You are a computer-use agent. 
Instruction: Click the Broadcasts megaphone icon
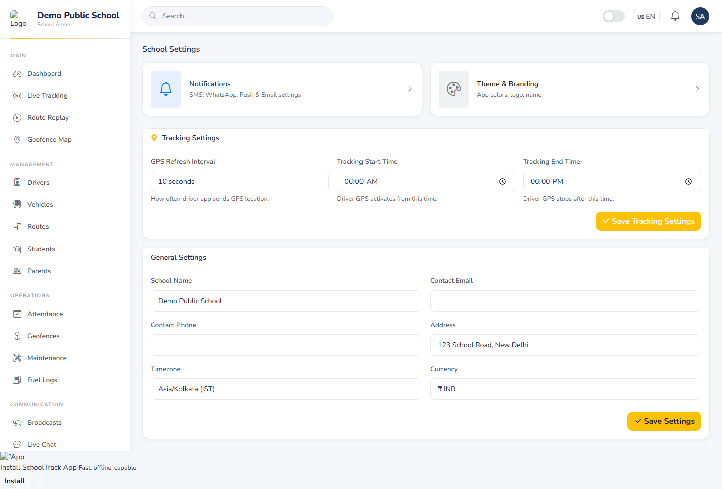[17, 423]
